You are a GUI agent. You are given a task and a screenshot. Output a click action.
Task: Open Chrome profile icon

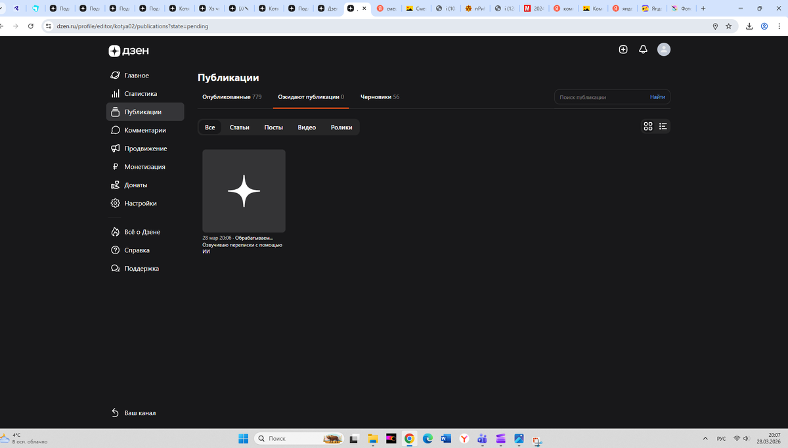[x=764, y=26]
